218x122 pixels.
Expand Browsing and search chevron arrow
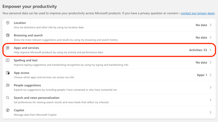(x=210, y=38)
